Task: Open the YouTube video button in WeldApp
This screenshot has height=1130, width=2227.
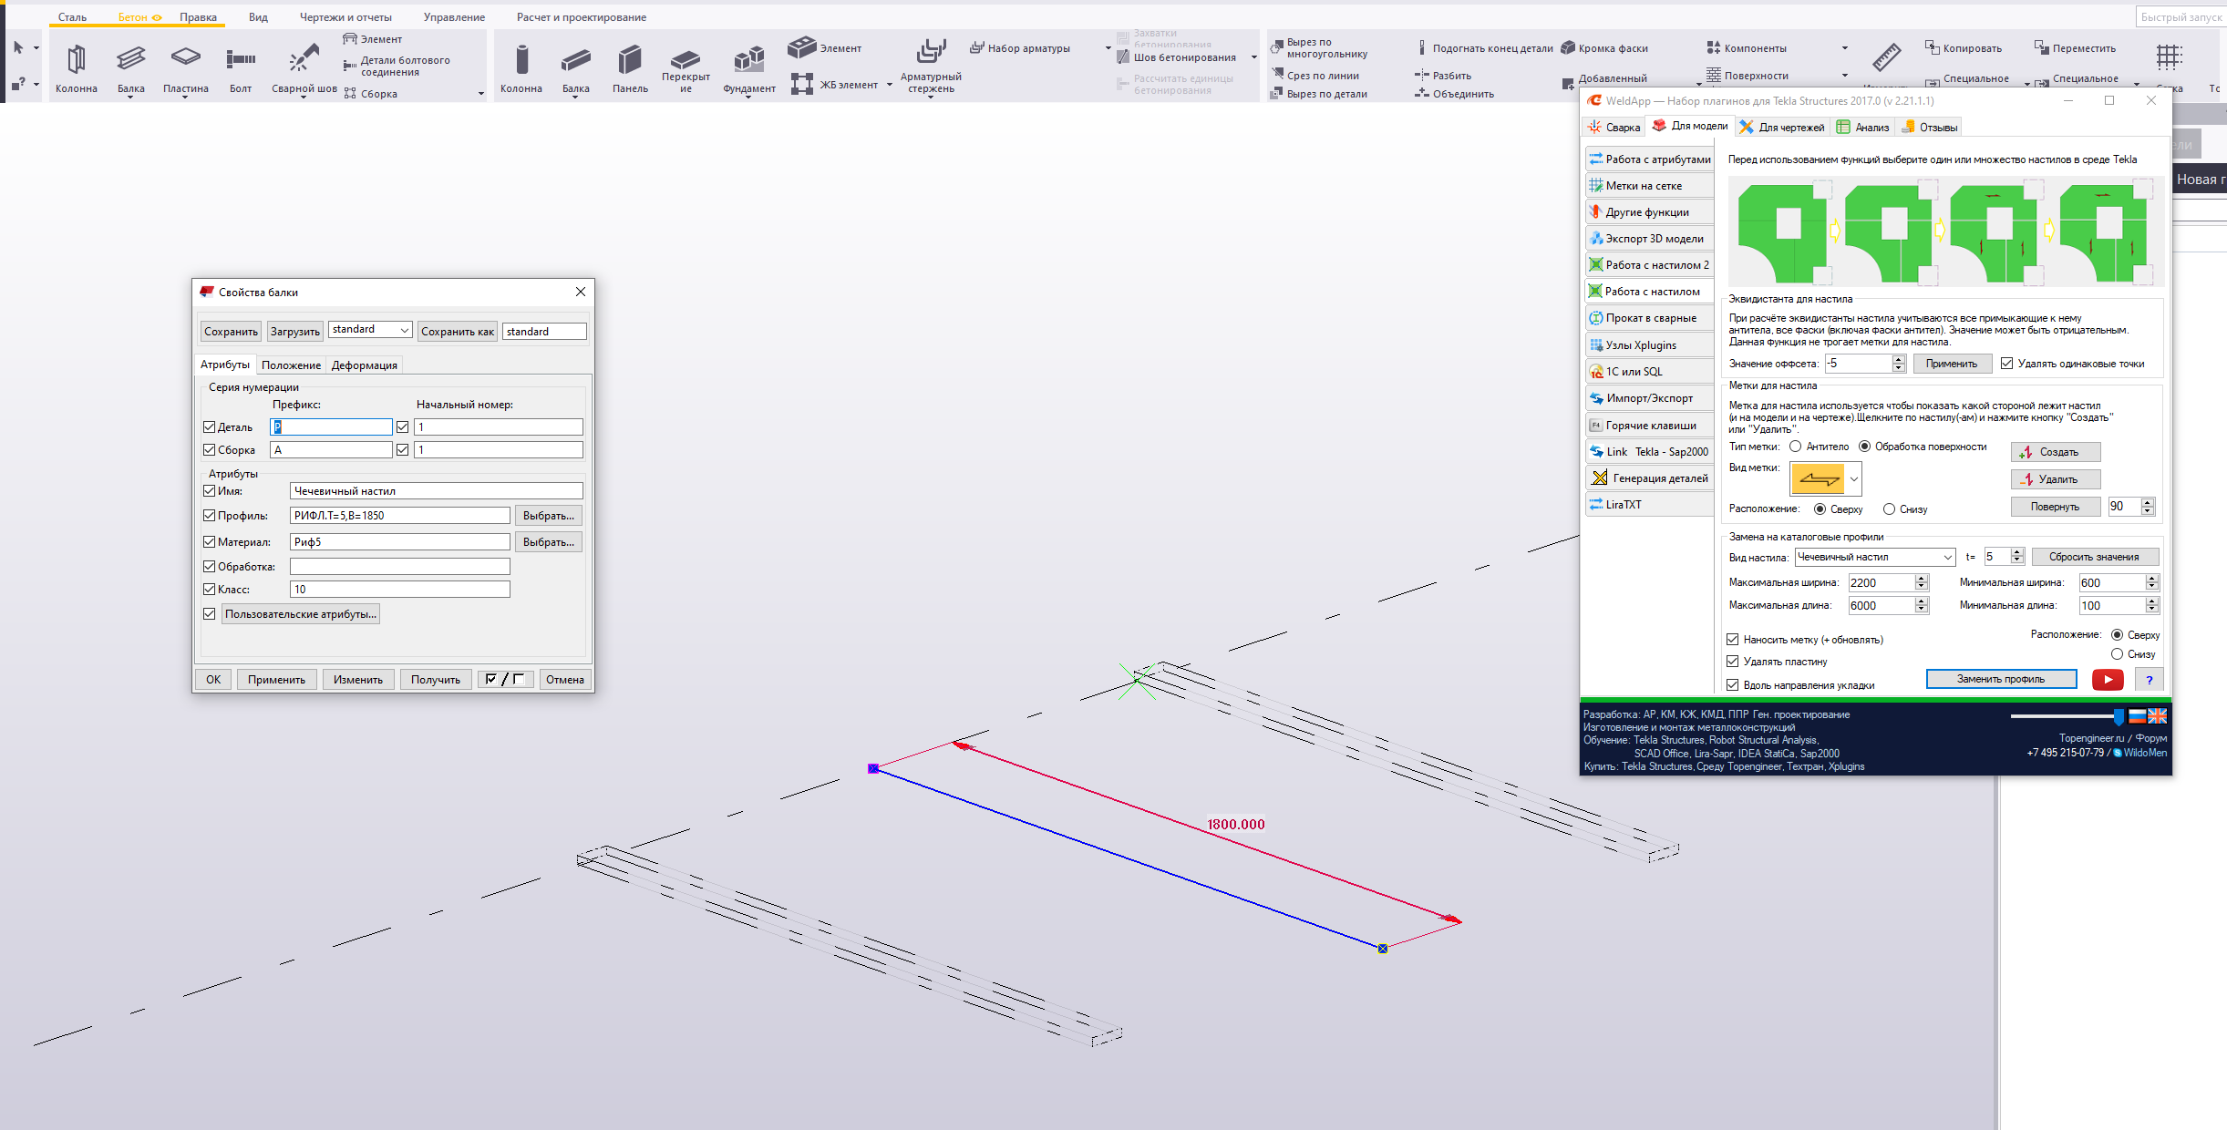Action: tap(2107, 679)
